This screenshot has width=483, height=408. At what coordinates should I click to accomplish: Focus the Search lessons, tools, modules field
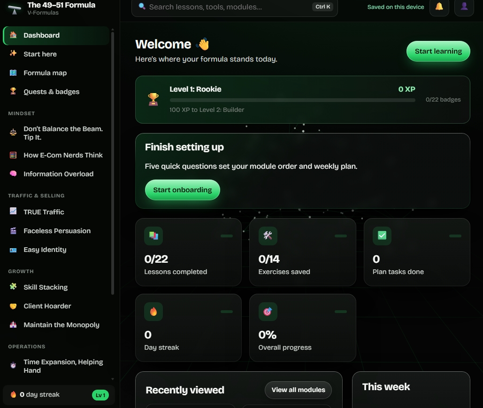click(x=234, y=7)
